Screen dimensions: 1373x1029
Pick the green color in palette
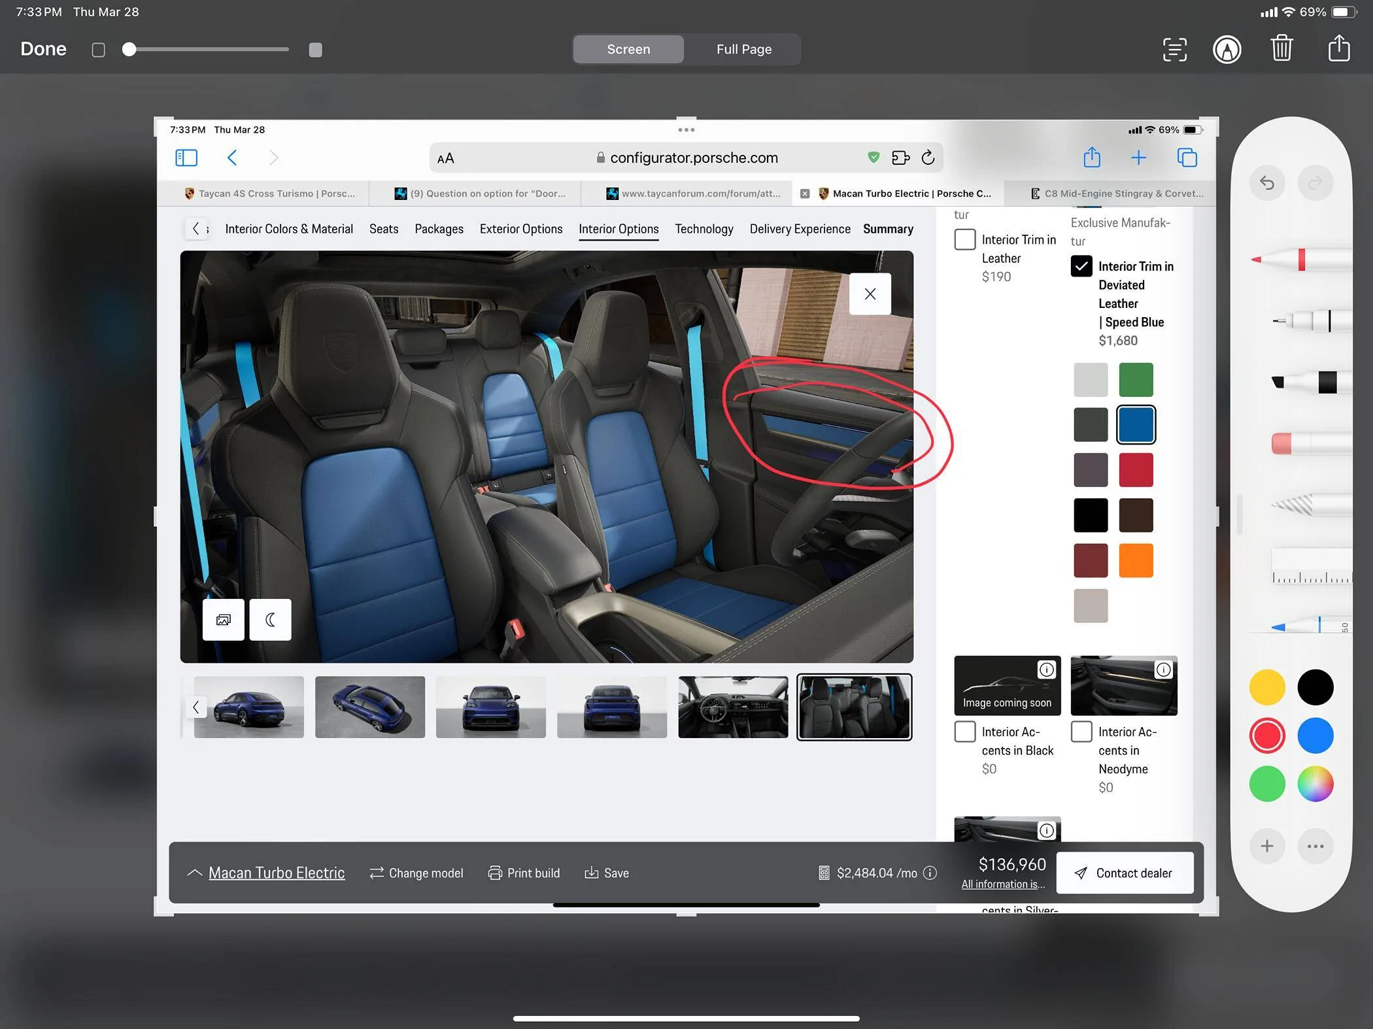pos(1267,784)
